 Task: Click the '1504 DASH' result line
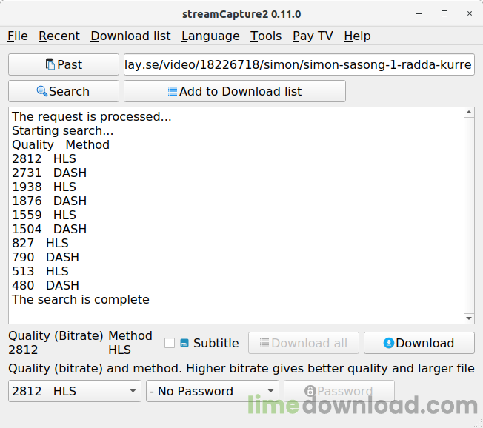pyautogui.click(x=50, y=229)
